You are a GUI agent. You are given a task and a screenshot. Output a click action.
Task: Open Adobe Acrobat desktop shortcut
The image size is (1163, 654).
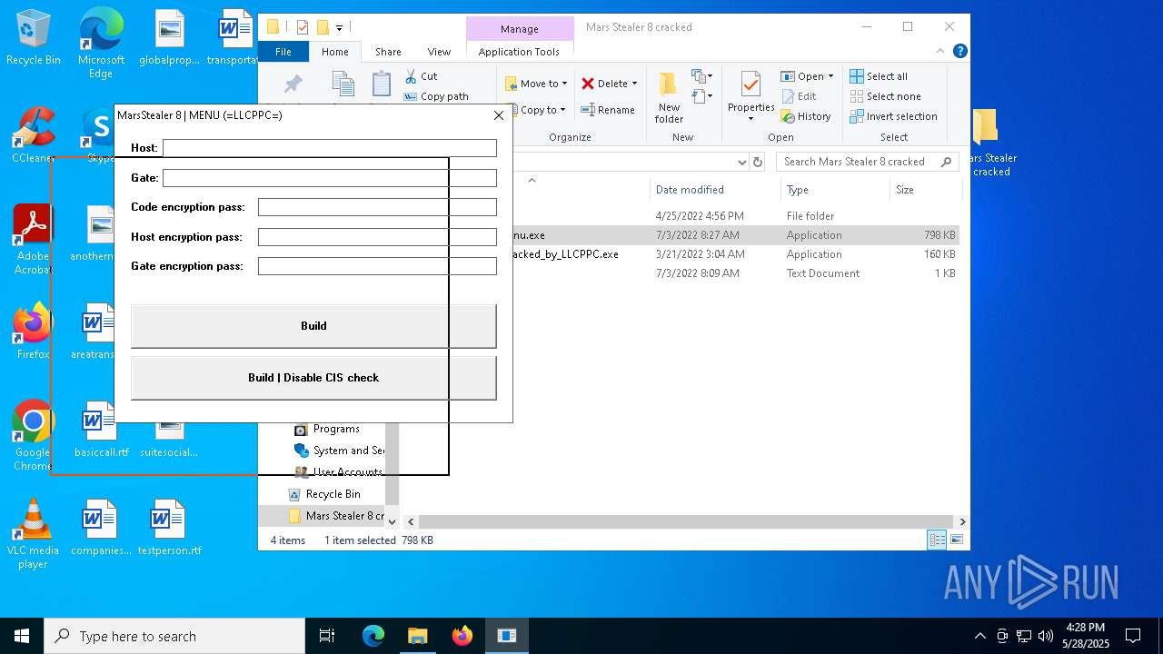pos(34,239)
